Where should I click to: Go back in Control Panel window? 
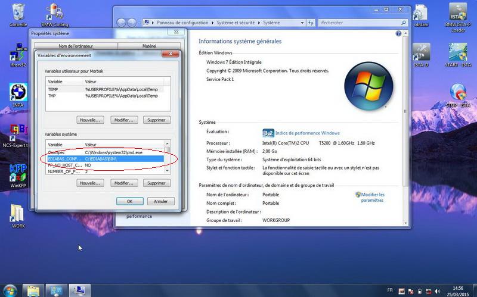point(121,23)
